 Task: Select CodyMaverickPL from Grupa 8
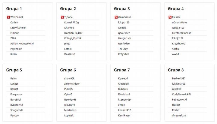[181, 94]
